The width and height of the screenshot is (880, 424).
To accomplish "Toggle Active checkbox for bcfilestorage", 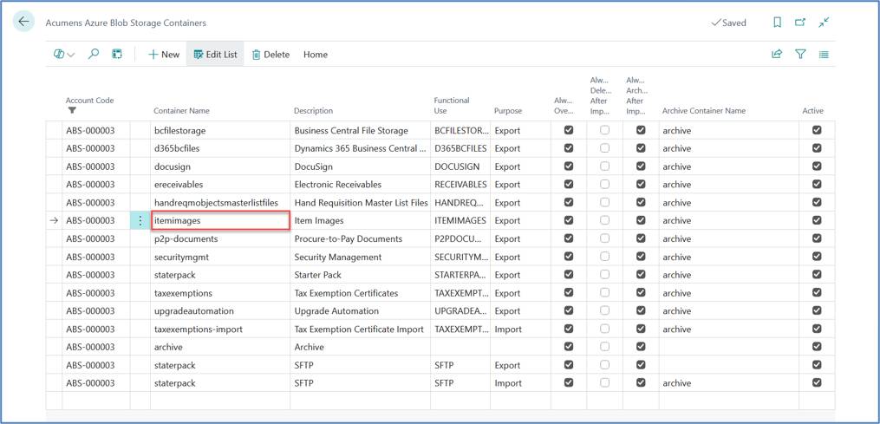I will [x=817, y=130].
